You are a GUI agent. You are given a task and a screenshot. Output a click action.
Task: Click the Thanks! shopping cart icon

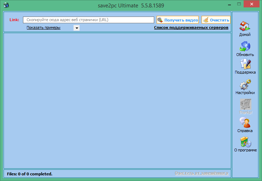click(x=246, y=104)
